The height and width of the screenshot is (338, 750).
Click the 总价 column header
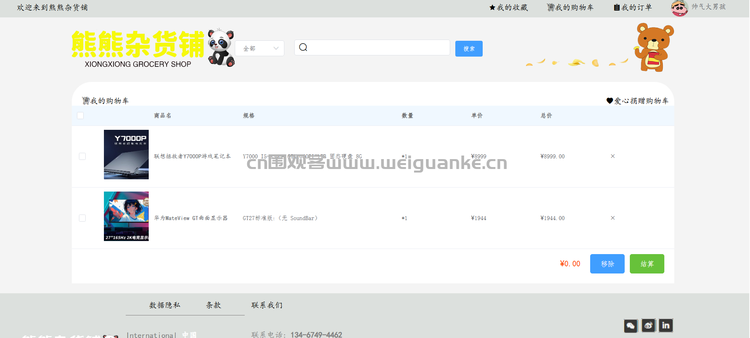click(546, 116)
